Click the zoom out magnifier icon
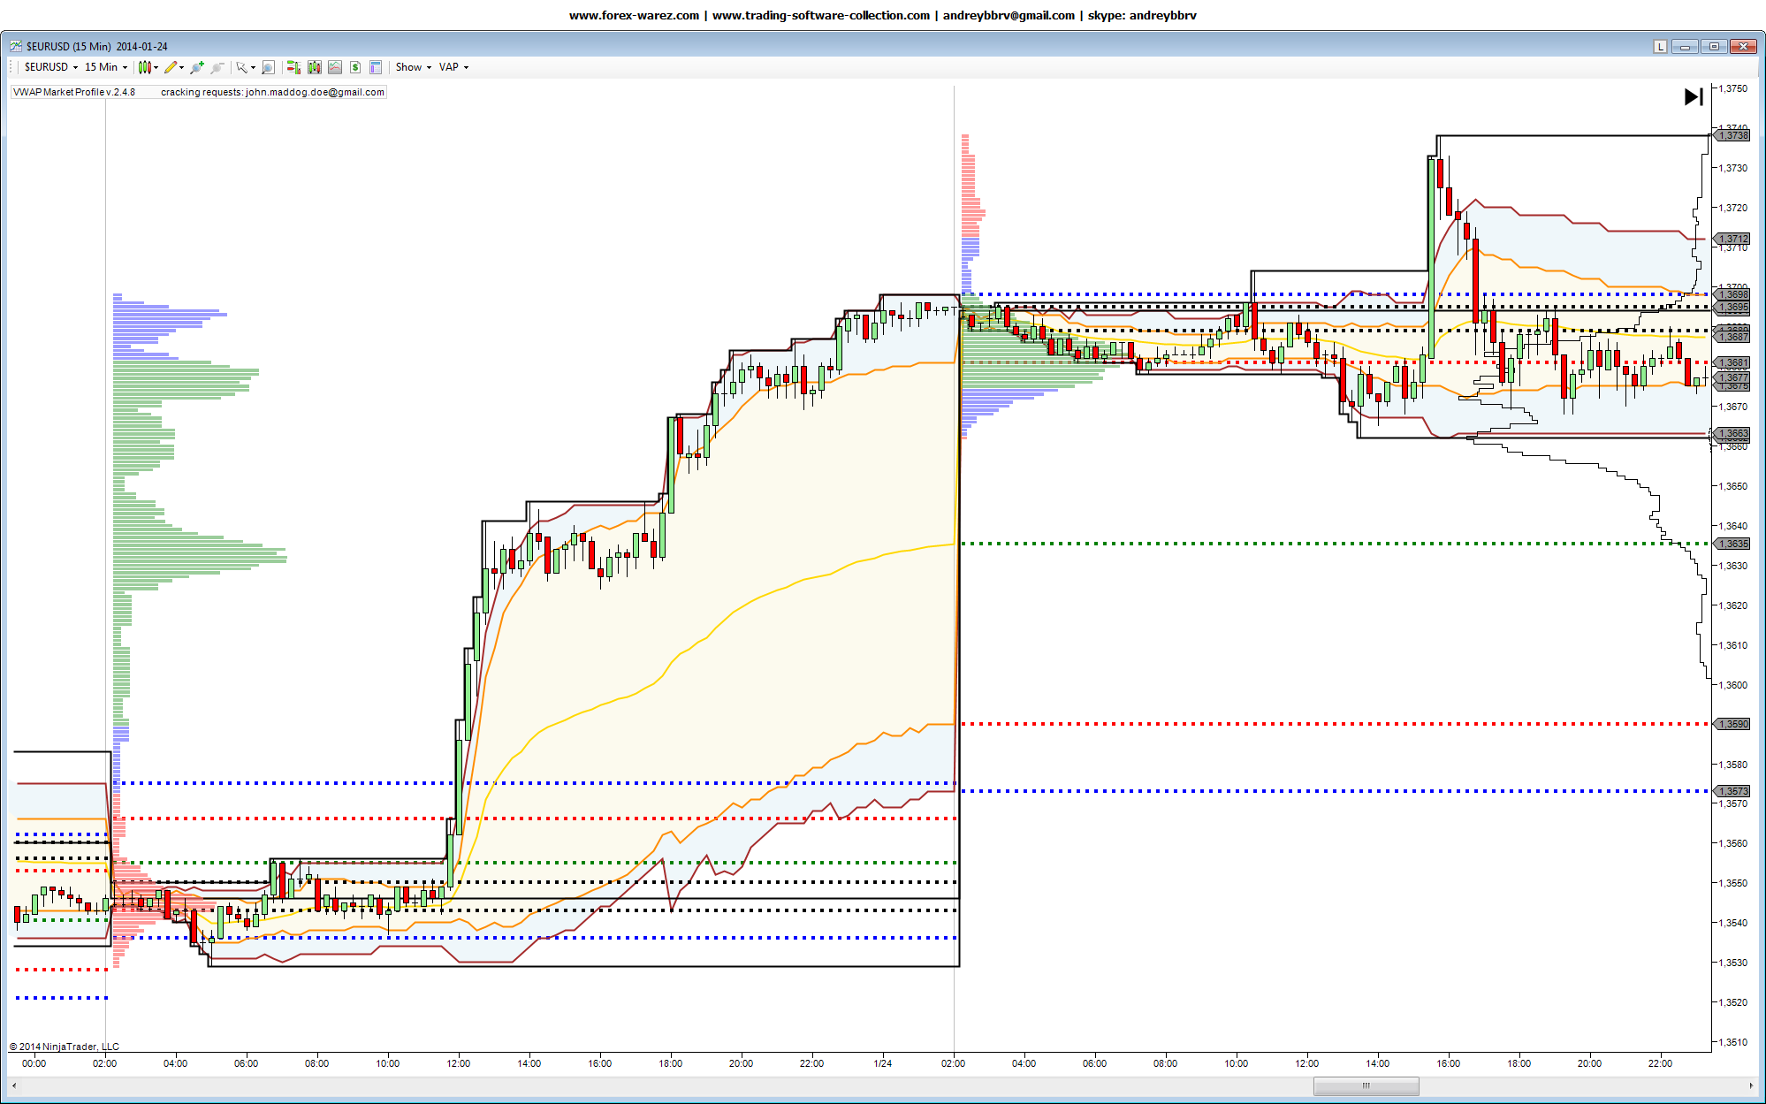The height and width of the screenshot is (1104, 1766). (217, 67)
